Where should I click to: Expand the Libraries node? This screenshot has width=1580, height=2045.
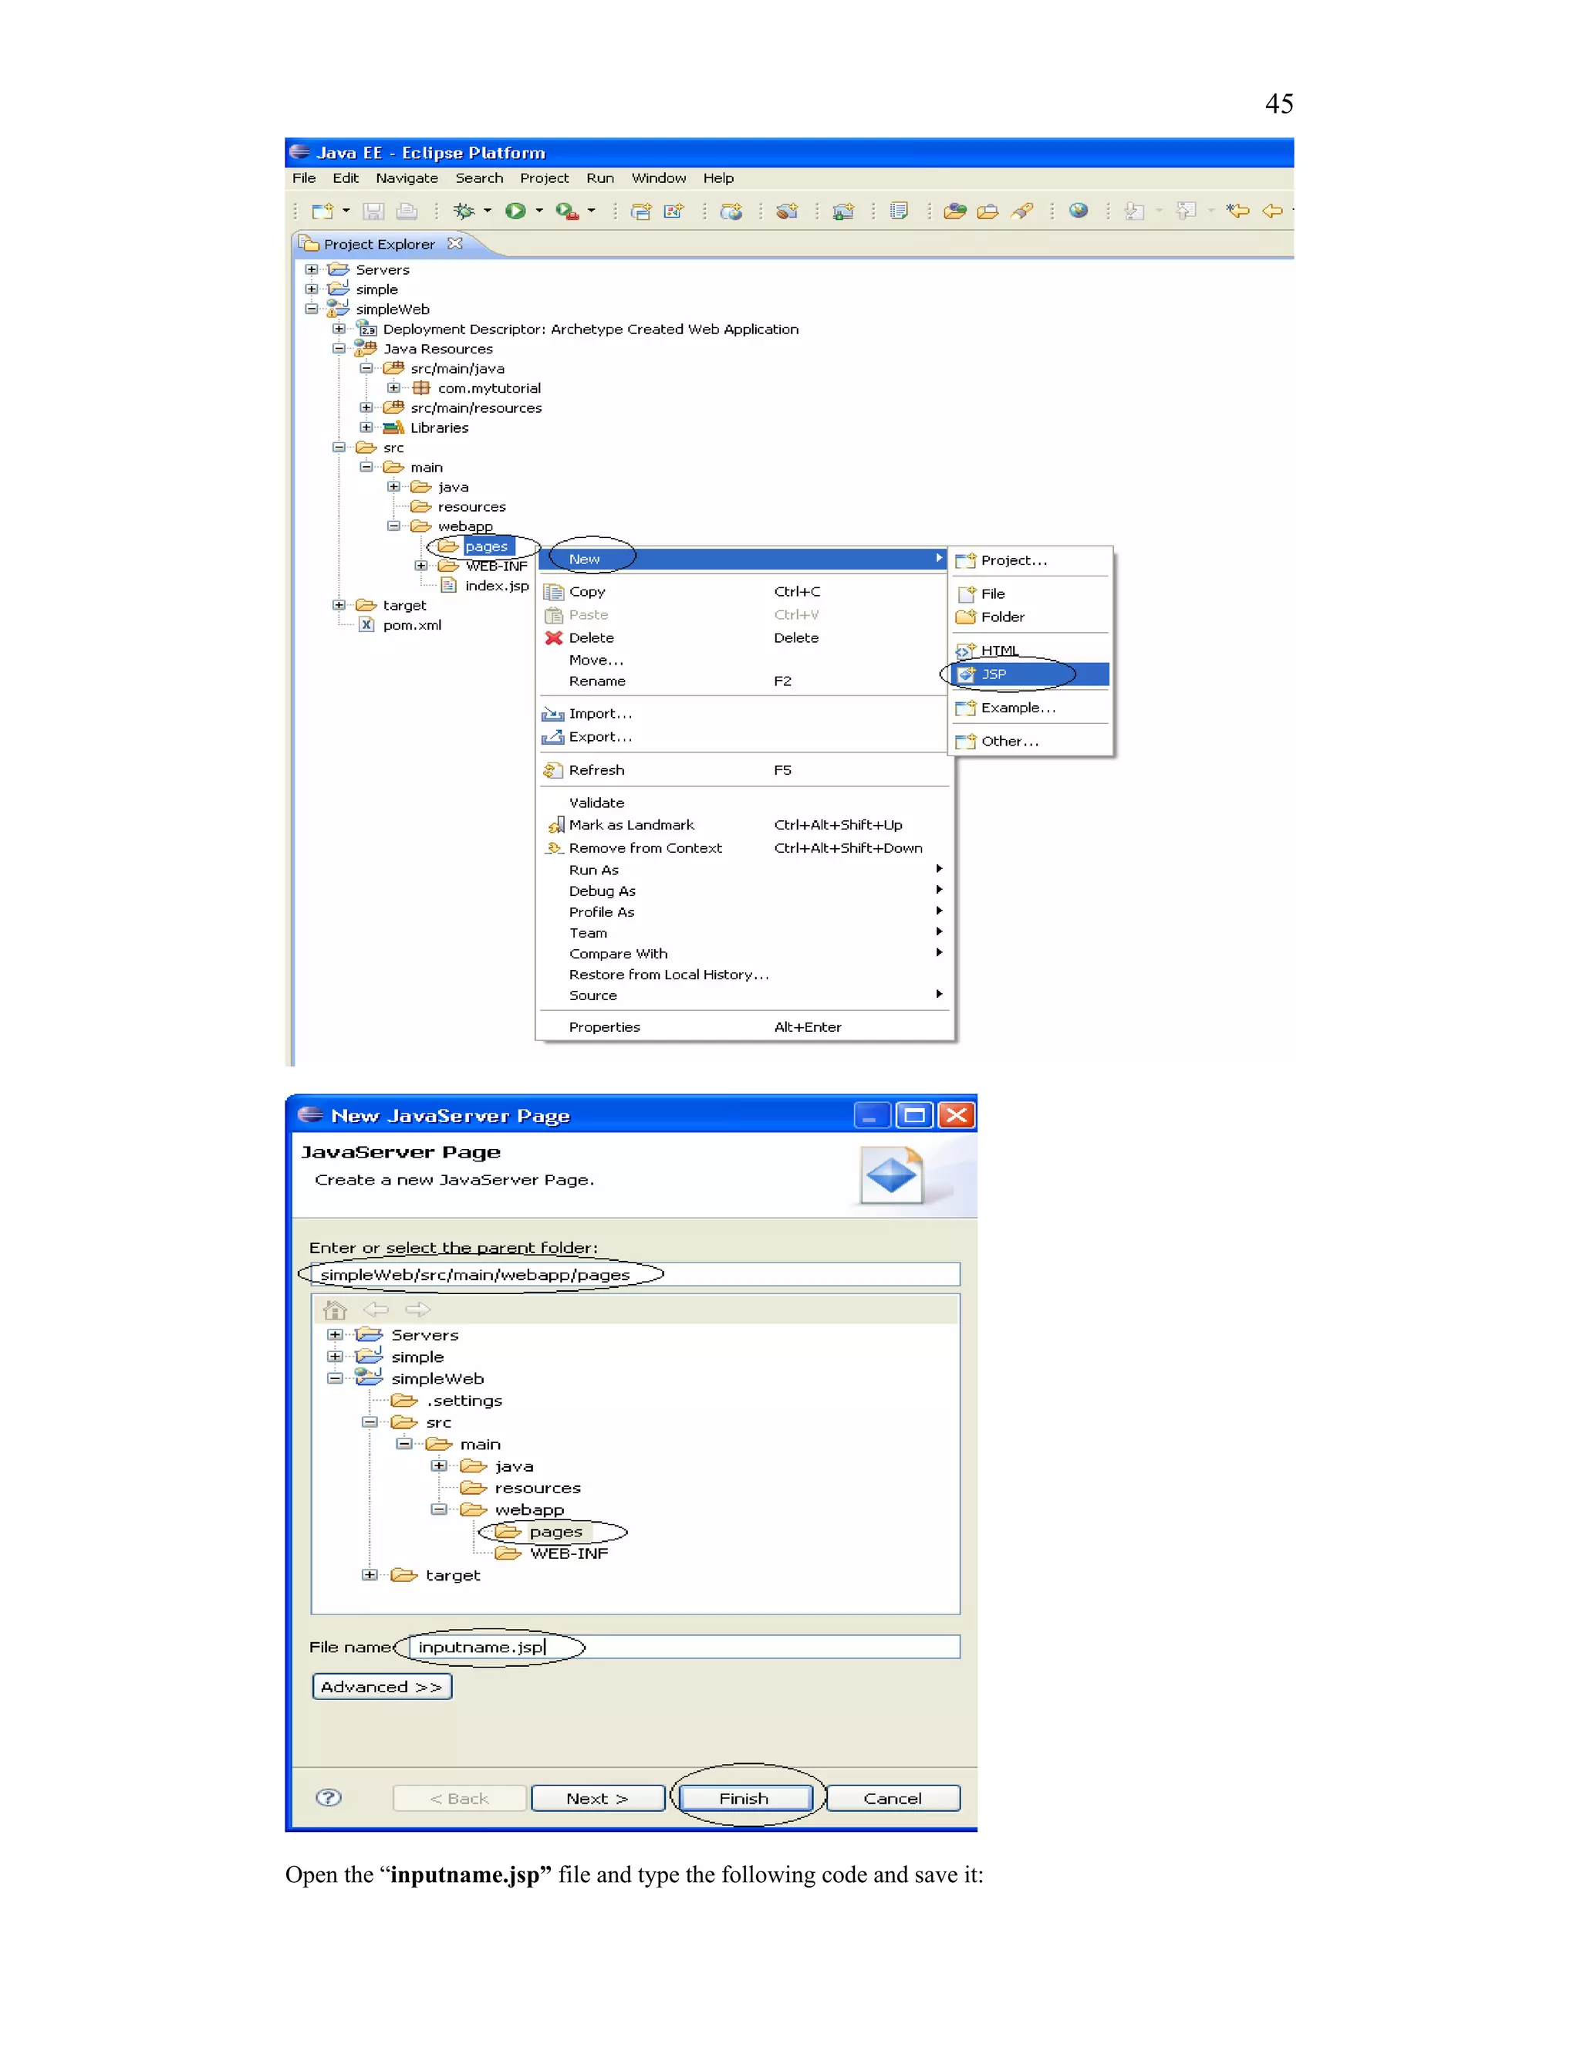pos(366,428)
